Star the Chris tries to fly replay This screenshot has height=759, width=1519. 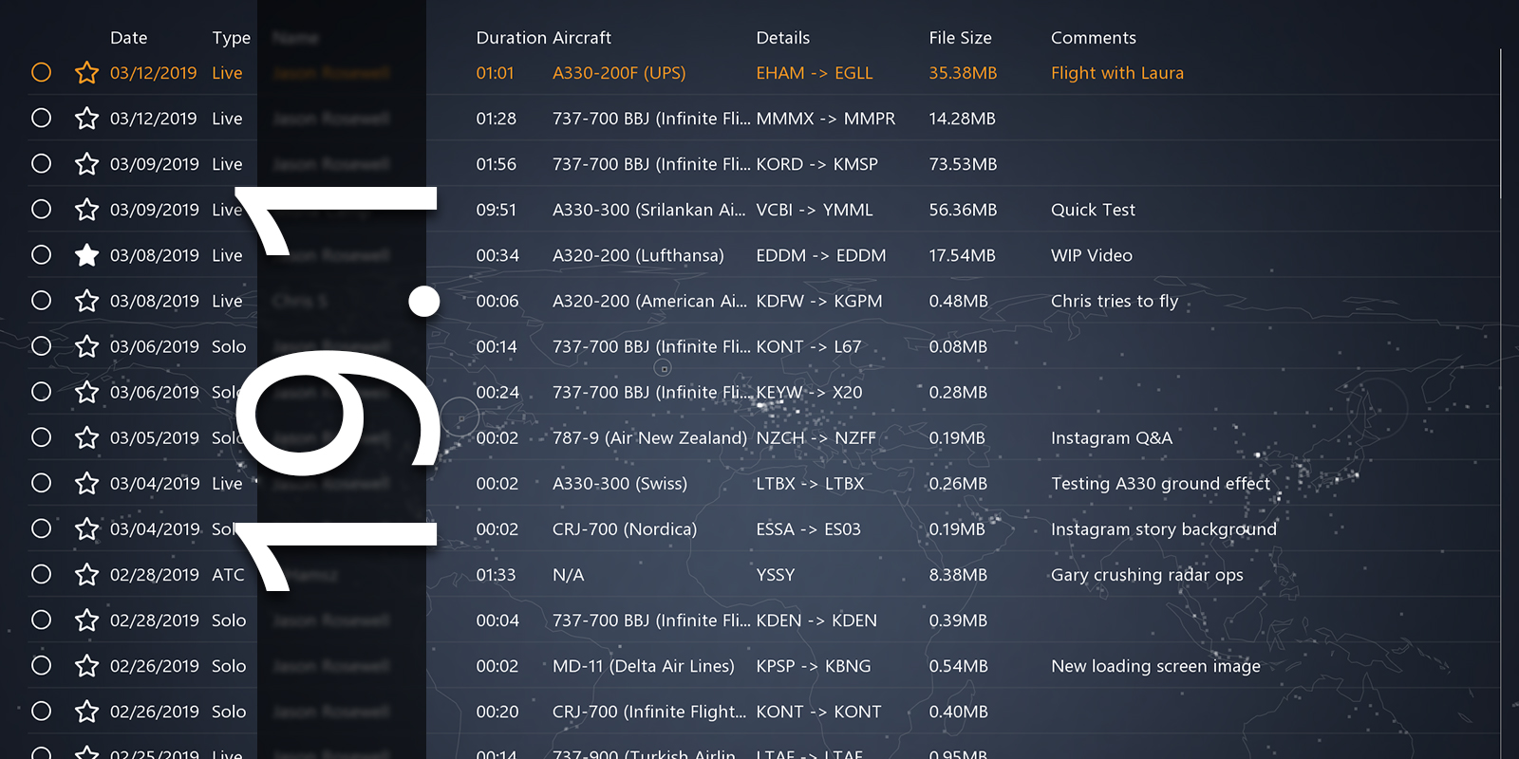click(x=86, y=301)
